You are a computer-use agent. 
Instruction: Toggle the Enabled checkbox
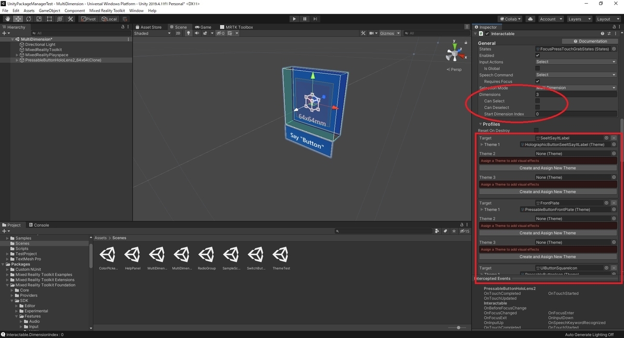point(538,56)
